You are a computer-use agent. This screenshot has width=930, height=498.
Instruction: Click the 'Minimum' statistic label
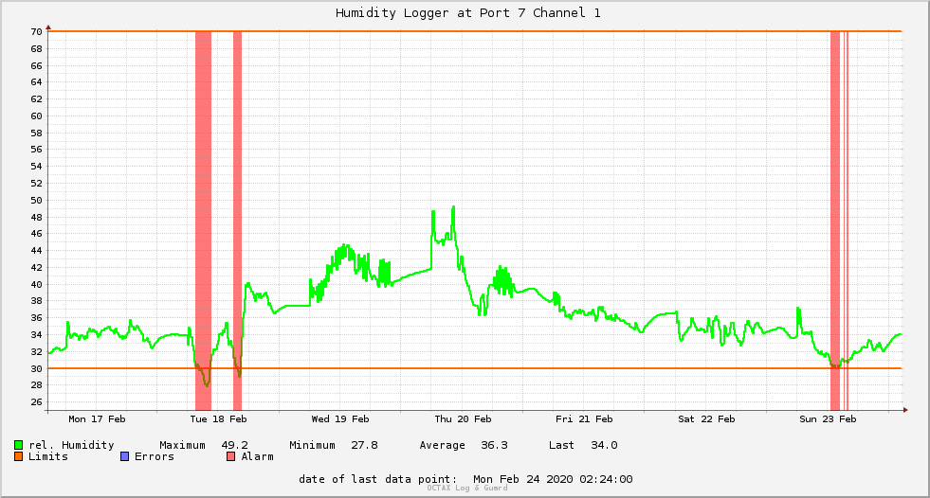(312, 445)
